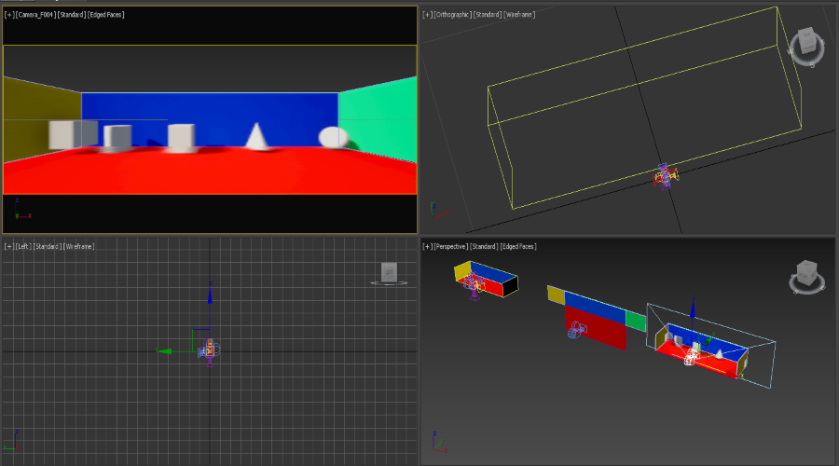Click the ViewCube in the Orthographic viewport
The image size is (839, 466).
[x=807, y=42]
